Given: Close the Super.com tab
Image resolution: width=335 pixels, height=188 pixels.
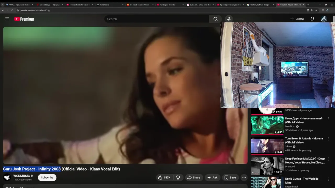Looking at the screenshot, I should [213, 5].
